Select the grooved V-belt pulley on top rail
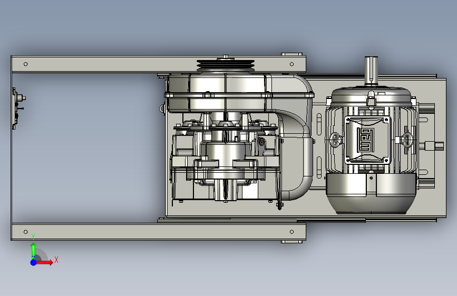The width and height of the screenshot is (457, 296). tap(226, 65)
